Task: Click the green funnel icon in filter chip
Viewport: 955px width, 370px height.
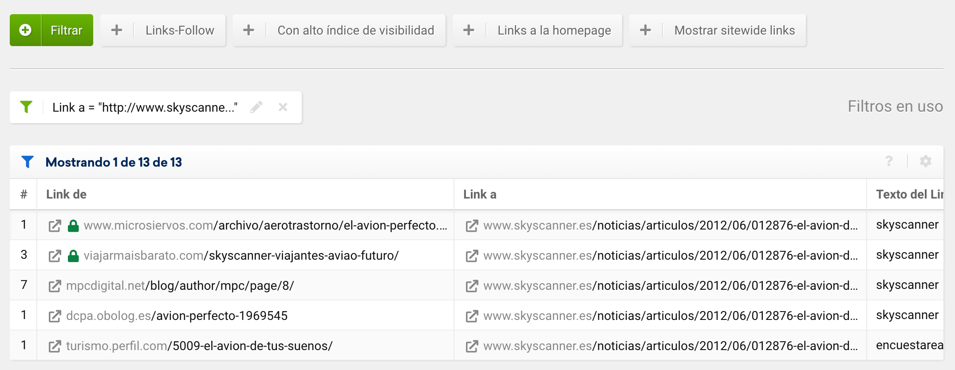Action: click(27, 107)
